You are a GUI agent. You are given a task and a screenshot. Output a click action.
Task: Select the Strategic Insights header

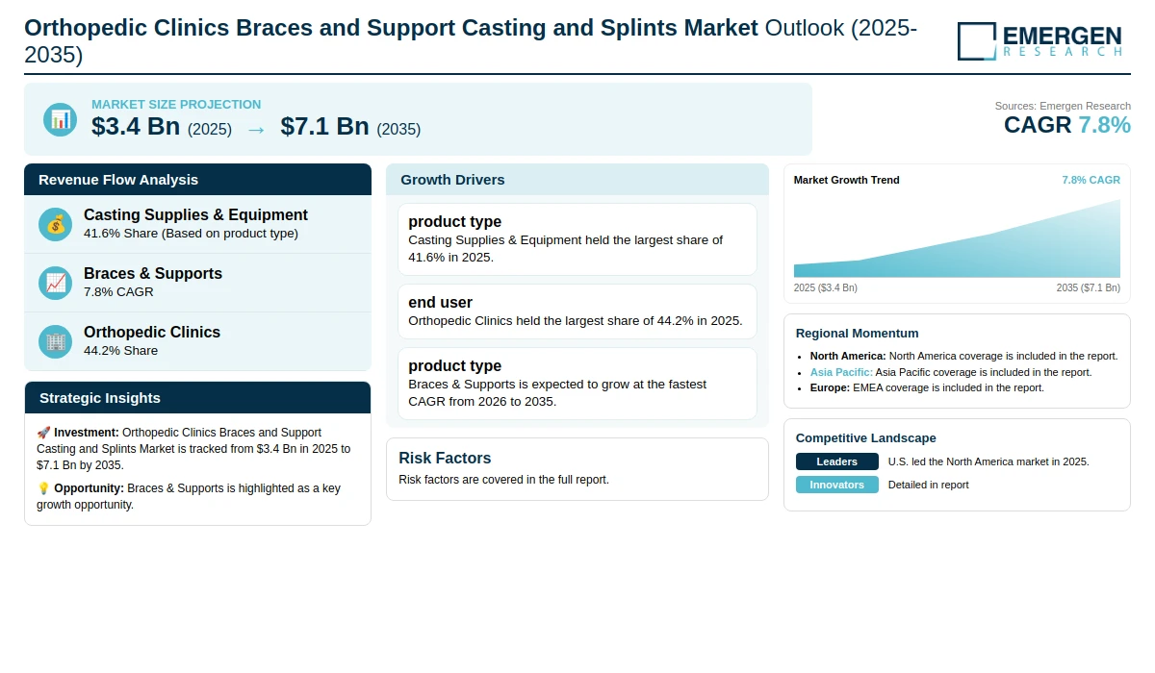coord(197,398)
